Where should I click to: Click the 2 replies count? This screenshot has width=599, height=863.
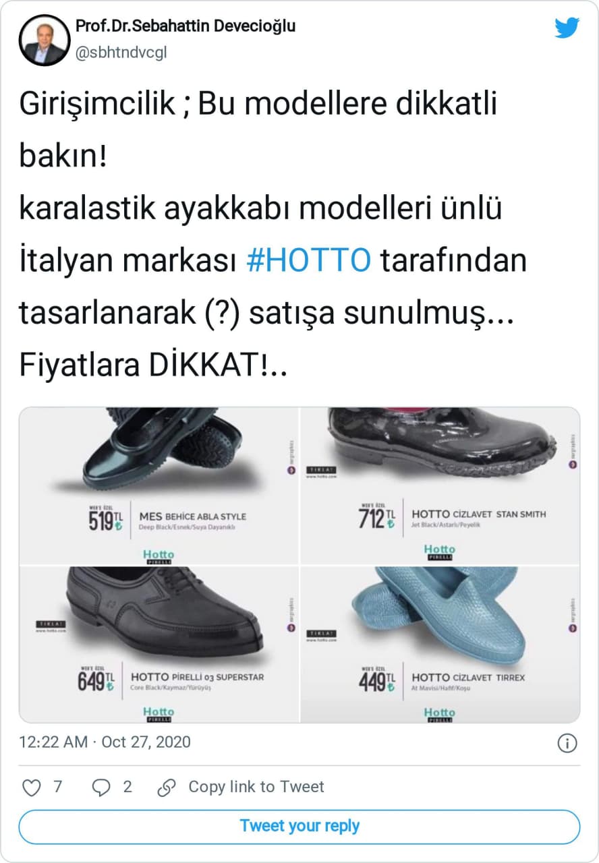(127, 787)
